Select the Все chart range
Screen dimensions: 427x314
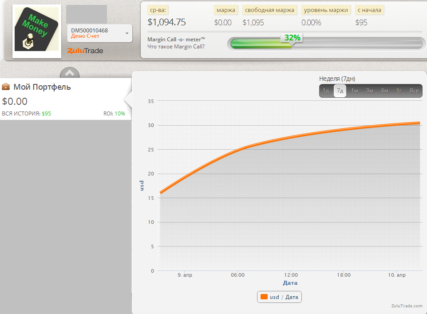tap(414, 91)
